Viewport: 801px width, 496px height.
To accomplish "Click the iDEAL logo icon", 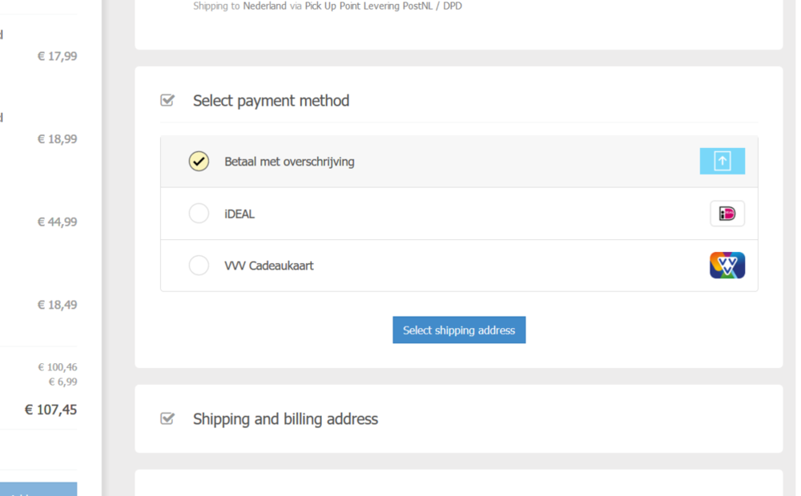I will (727, 214).
